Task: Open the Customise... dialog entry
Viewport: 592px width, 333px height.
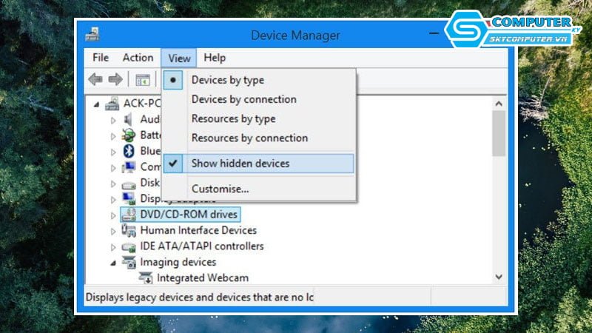Action: click(x=220, y=189)
